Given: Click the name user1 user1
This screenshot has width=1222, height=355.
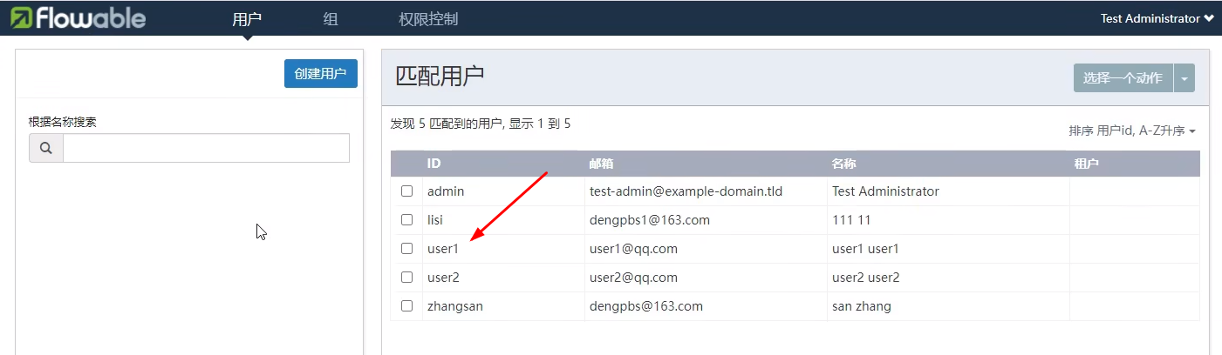Looking at the screenshot, I should [x=865, y=249].
